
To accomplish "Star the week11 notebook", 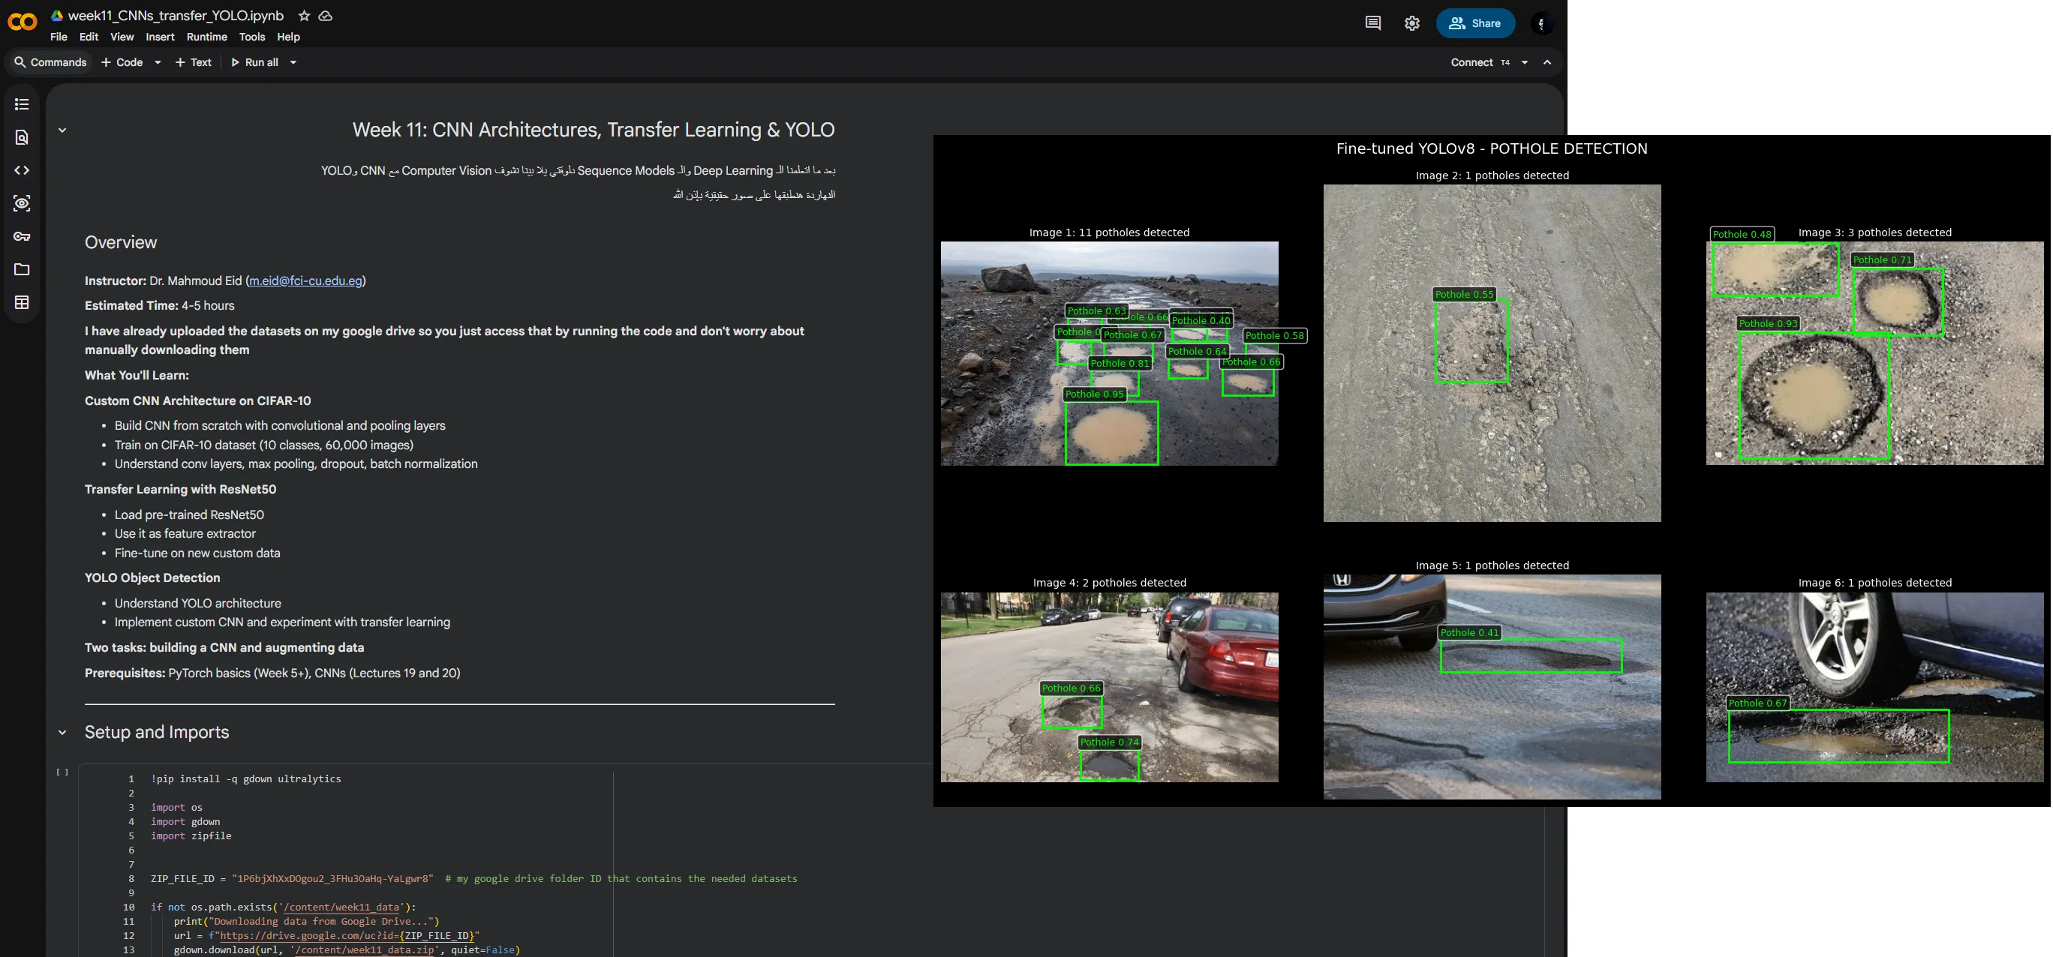I will pos(304,16).
